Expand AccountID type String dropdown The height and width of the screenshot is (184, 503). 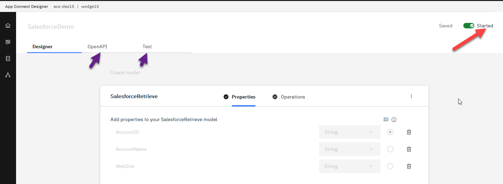[x=349, y=132]
